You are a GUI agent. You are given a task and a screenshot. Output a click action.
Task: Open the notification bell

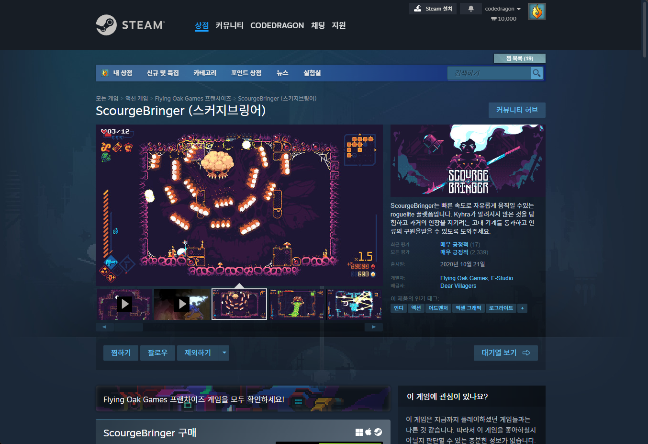pos(471,9)
